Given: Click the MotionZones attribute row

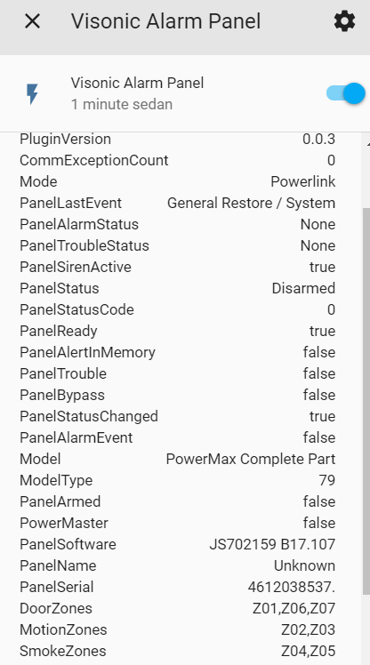Looking at the screenshot, I should [x=177, y=629].
